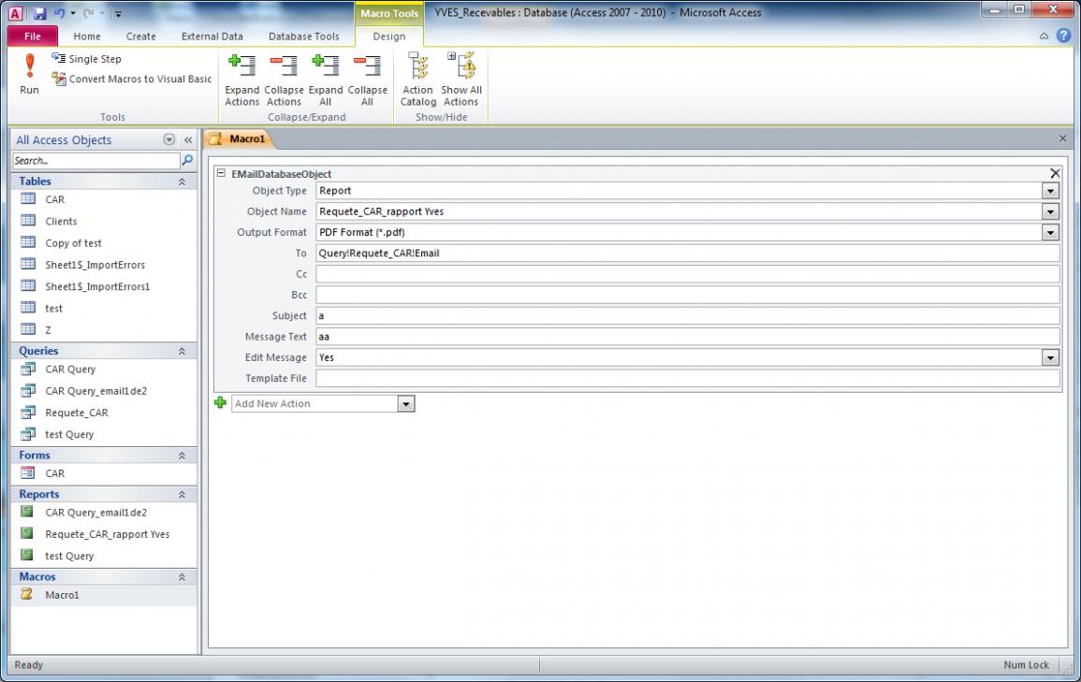Open the External Data tab
Image resolution: width=1081 pixels, height=682 pixels.
tap(212, 36)
